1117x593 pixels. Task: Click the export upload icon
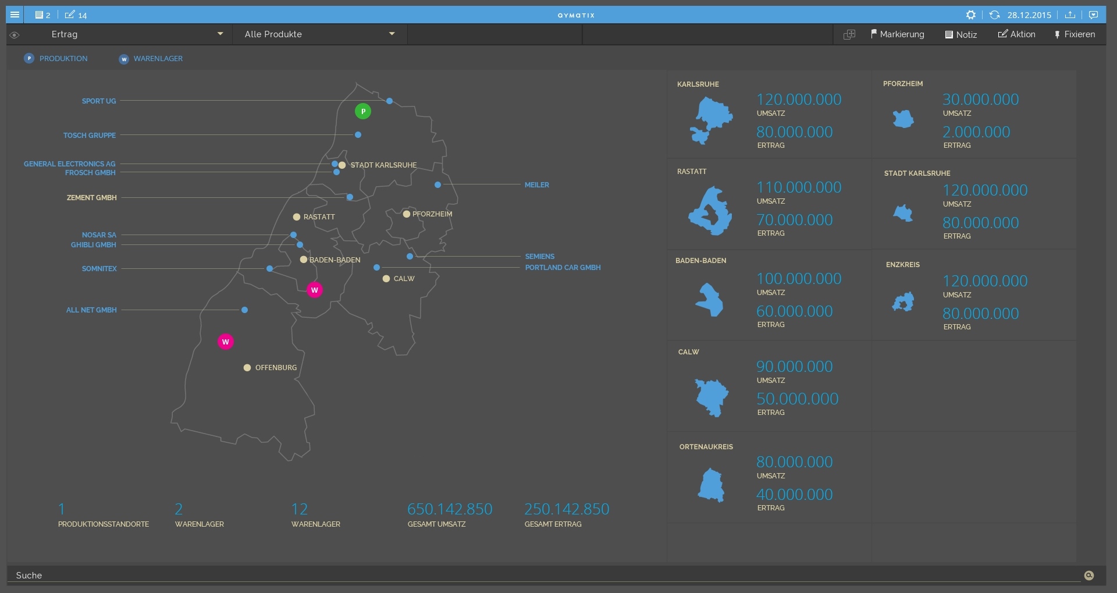(1069, 15)
